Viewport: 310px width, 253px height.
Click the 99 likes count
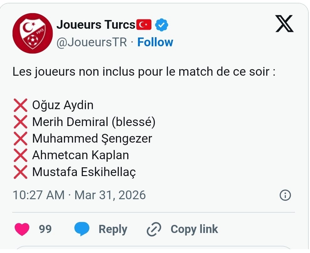click(45, 229)
